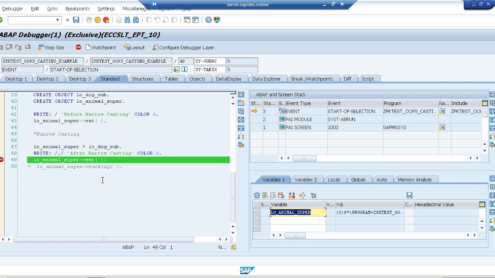Click the Customize Local Layout monitor icon
The width and height of the screenshot is (495, 278).
[217, 20]
